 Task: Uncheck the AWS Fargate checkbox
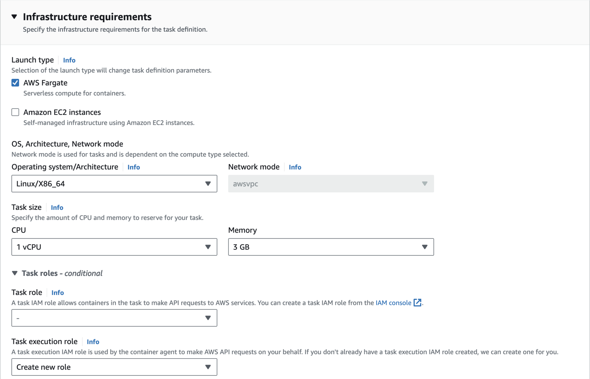click(15, 83)
